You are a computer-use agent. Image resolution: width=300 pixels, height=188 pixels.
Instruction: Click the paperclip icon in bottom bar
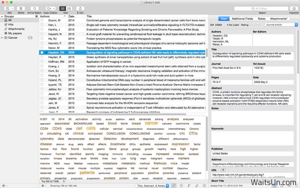(196, 185)
